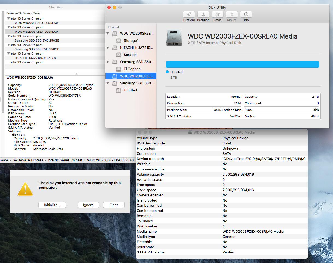Collapse the Samsung SSD 850 above El Capitan
Viewport: 333px width, 263px height.
click(x=108, y=62)
